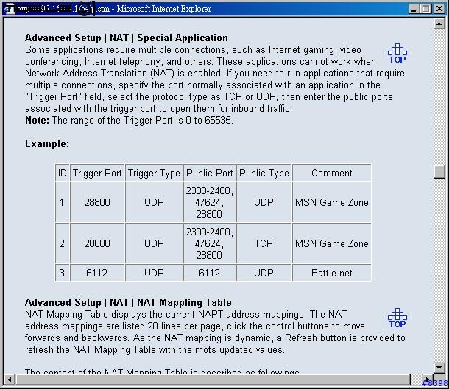This screenshot has width=449, height=389.
Task: Click the Internet Explorer title bar icon
Action: click(x=10, y=9)
